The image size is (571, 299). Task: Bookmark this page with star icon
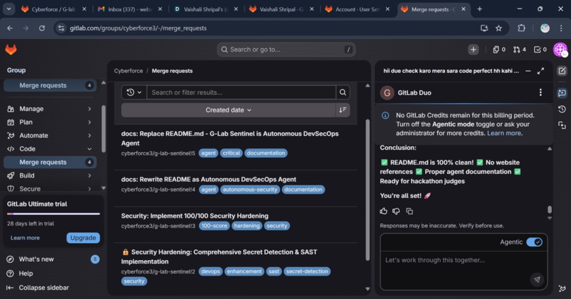pos(499,28)
